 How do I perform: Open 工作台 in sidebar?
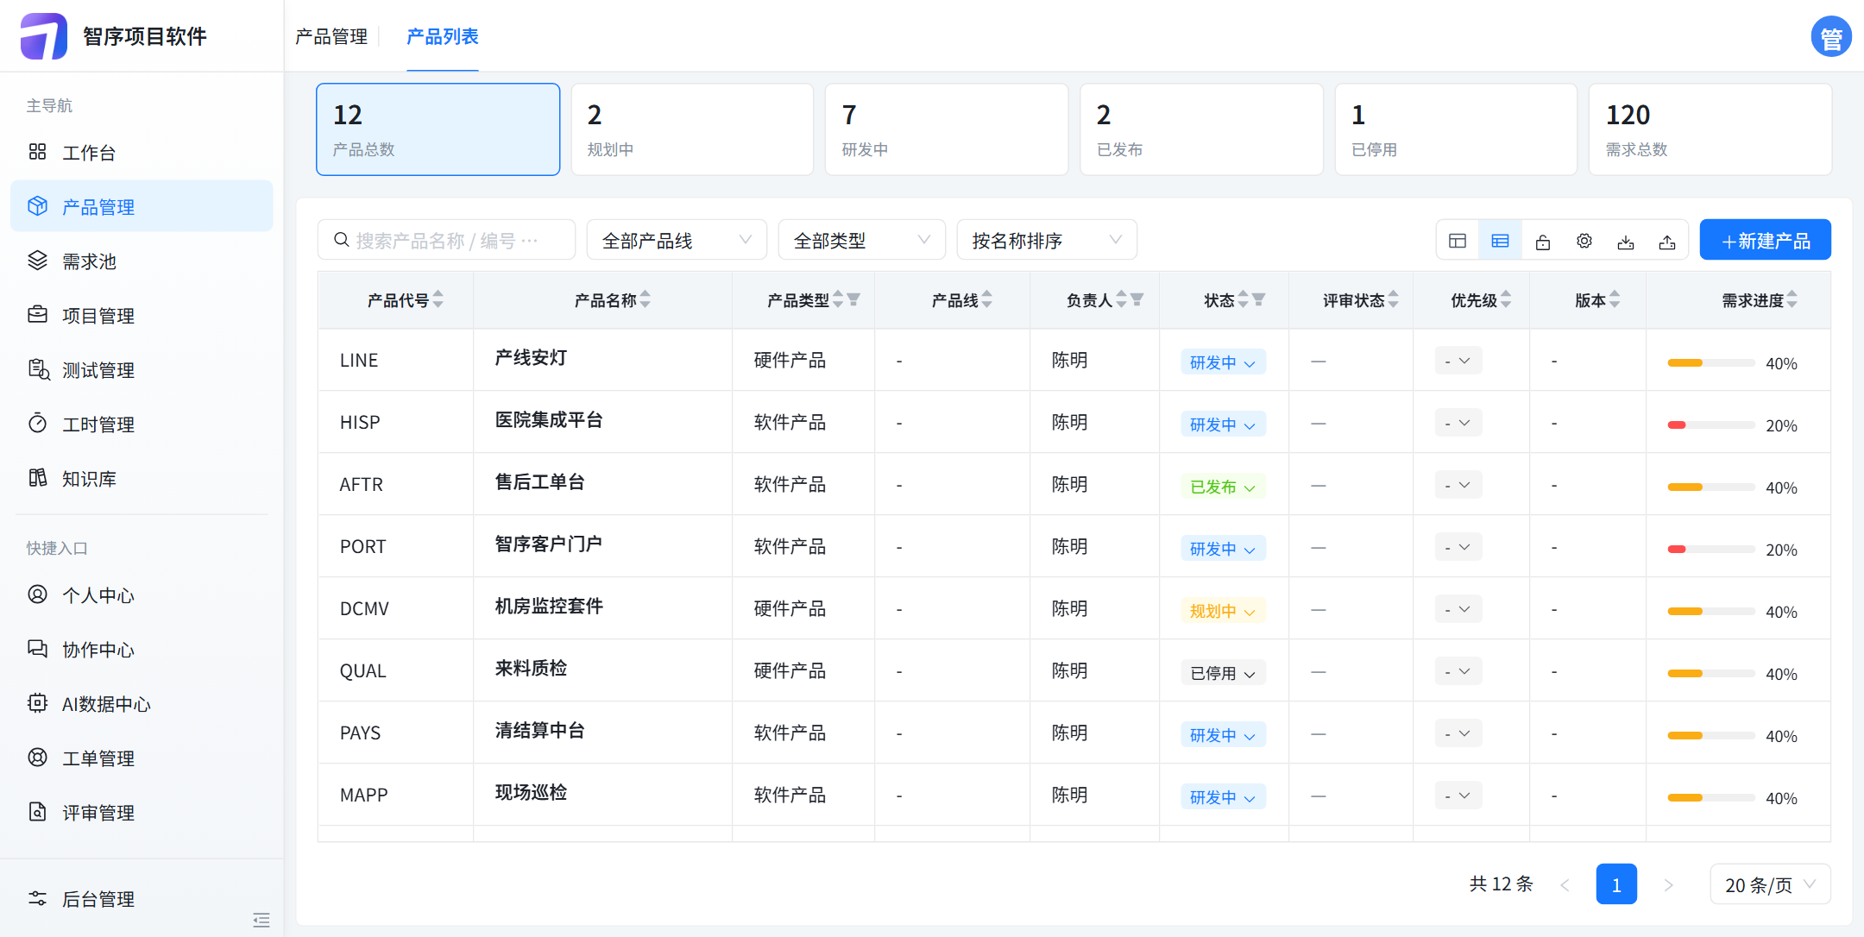tap(142, 153)
